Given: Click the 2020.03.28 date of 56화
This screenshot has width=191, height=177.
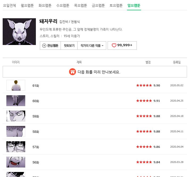Looking at the screenshot, I should pyautogui.click(x=177, y=162).
